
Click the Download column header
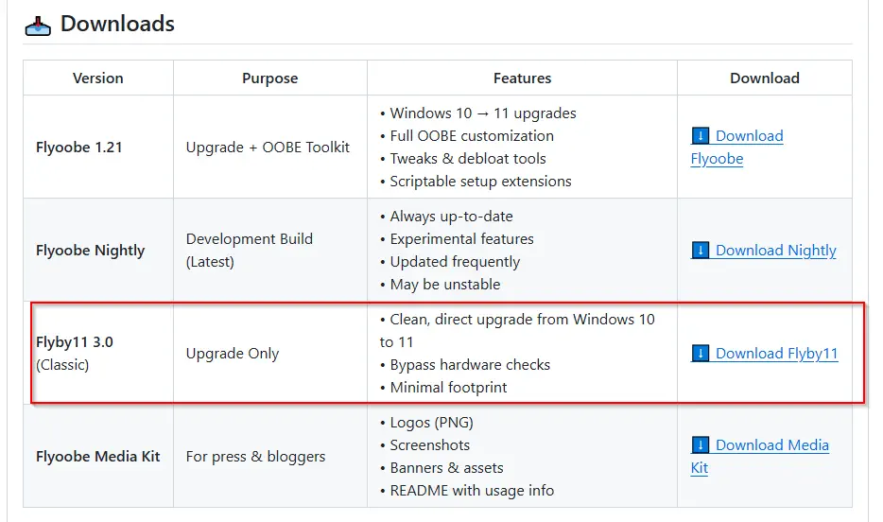coord(765,78)
